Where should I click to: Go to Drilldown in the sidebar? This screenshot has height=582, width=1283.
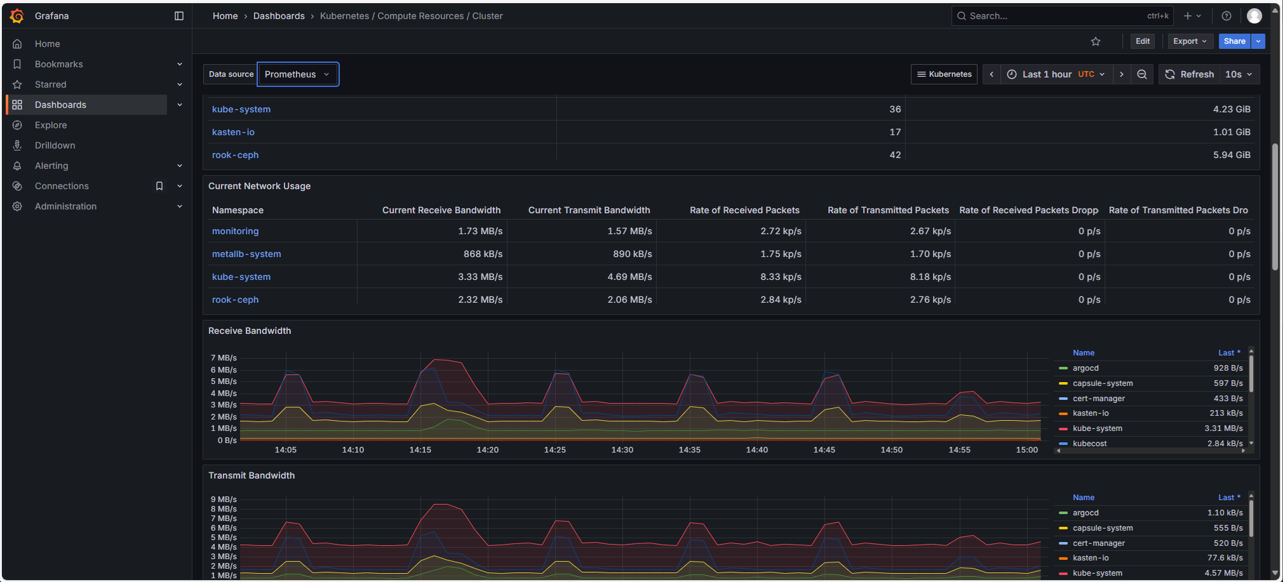click(55, 145)
